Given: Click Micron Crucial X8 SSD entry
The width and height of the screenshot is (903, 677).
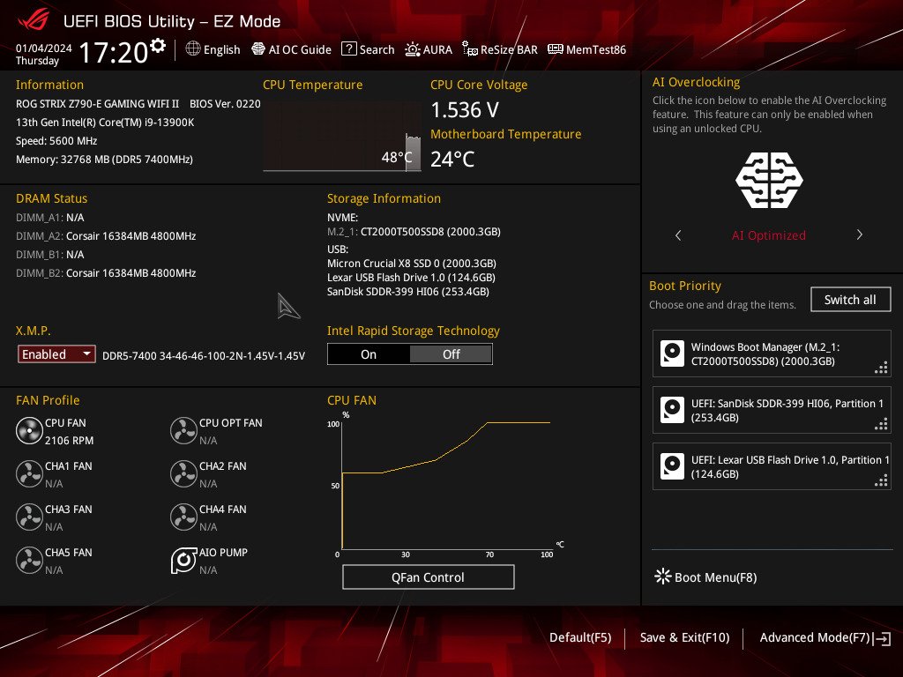Looking at the screenshot, I should (412, 263).
